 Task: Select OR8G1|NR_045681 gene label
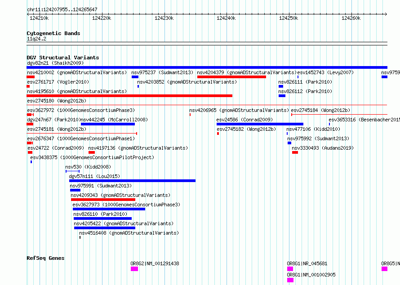pyautogui.click(x=307, y=263)
